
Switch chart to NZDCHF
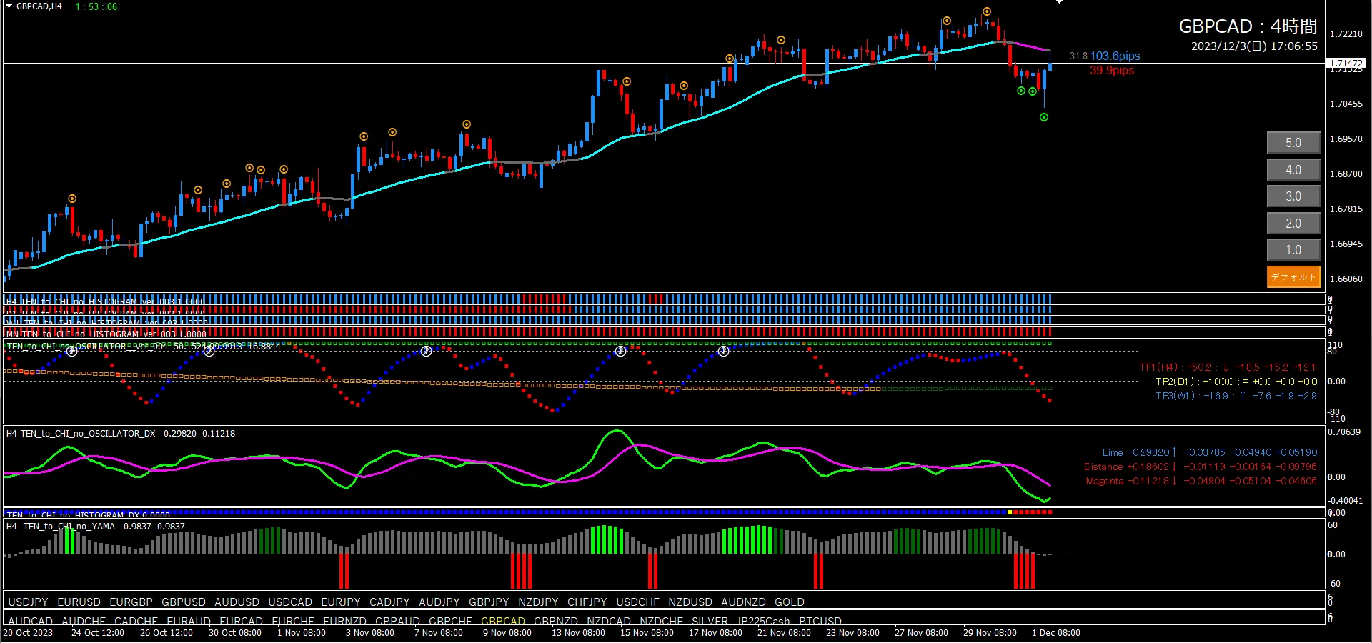[661, 622]
